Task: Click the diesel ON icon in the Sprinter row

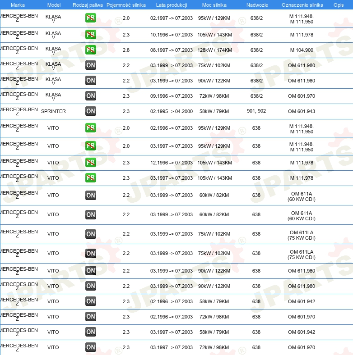Action: 91,111
